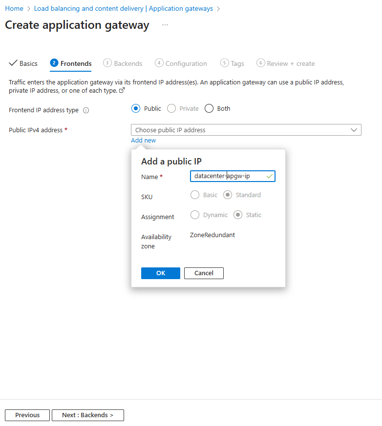The width and height of the screenshot is (382, 426).
Task: Select the Both frontend IP option
Action: 209,108
